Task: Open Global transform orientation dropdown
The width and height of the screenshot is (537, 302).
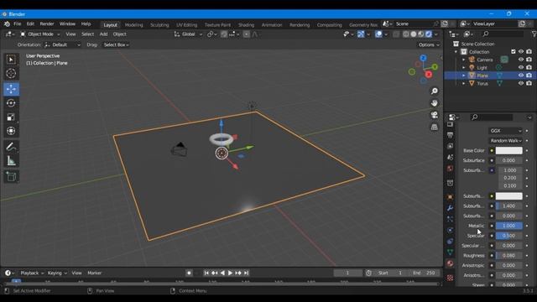Action: [x=188, y=34]
